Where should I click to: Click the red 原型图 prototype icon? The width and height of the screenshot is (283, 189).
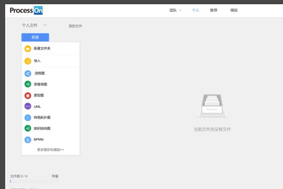tap(28, 95)
